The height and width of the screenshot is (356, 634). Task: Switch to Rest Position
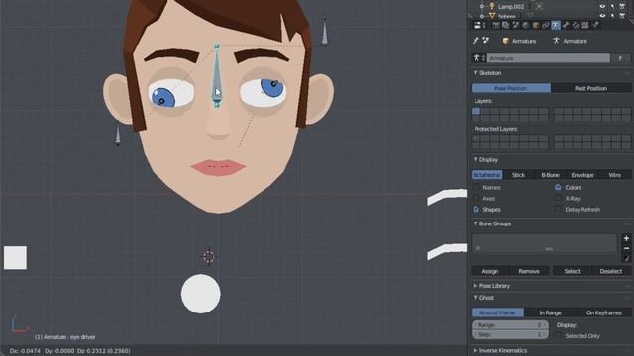point(590,88)
